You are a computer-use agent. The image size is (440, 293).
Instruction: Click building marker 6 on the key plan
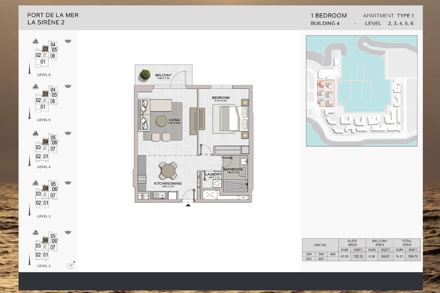pos(322,103)
